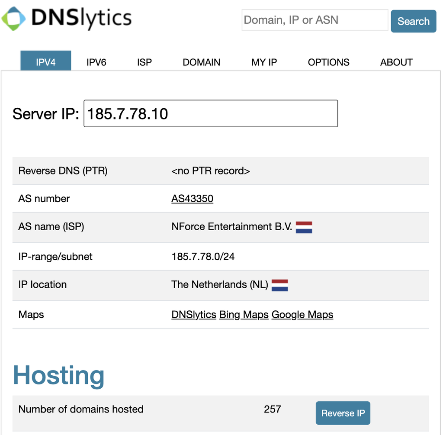Select 'The Netherlands (NL)' text
The width and height of the screenshot is (443, 435).
(219, 284)
